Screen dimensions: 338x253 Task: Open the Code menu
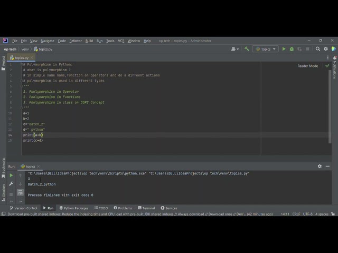tap(62, 41)
